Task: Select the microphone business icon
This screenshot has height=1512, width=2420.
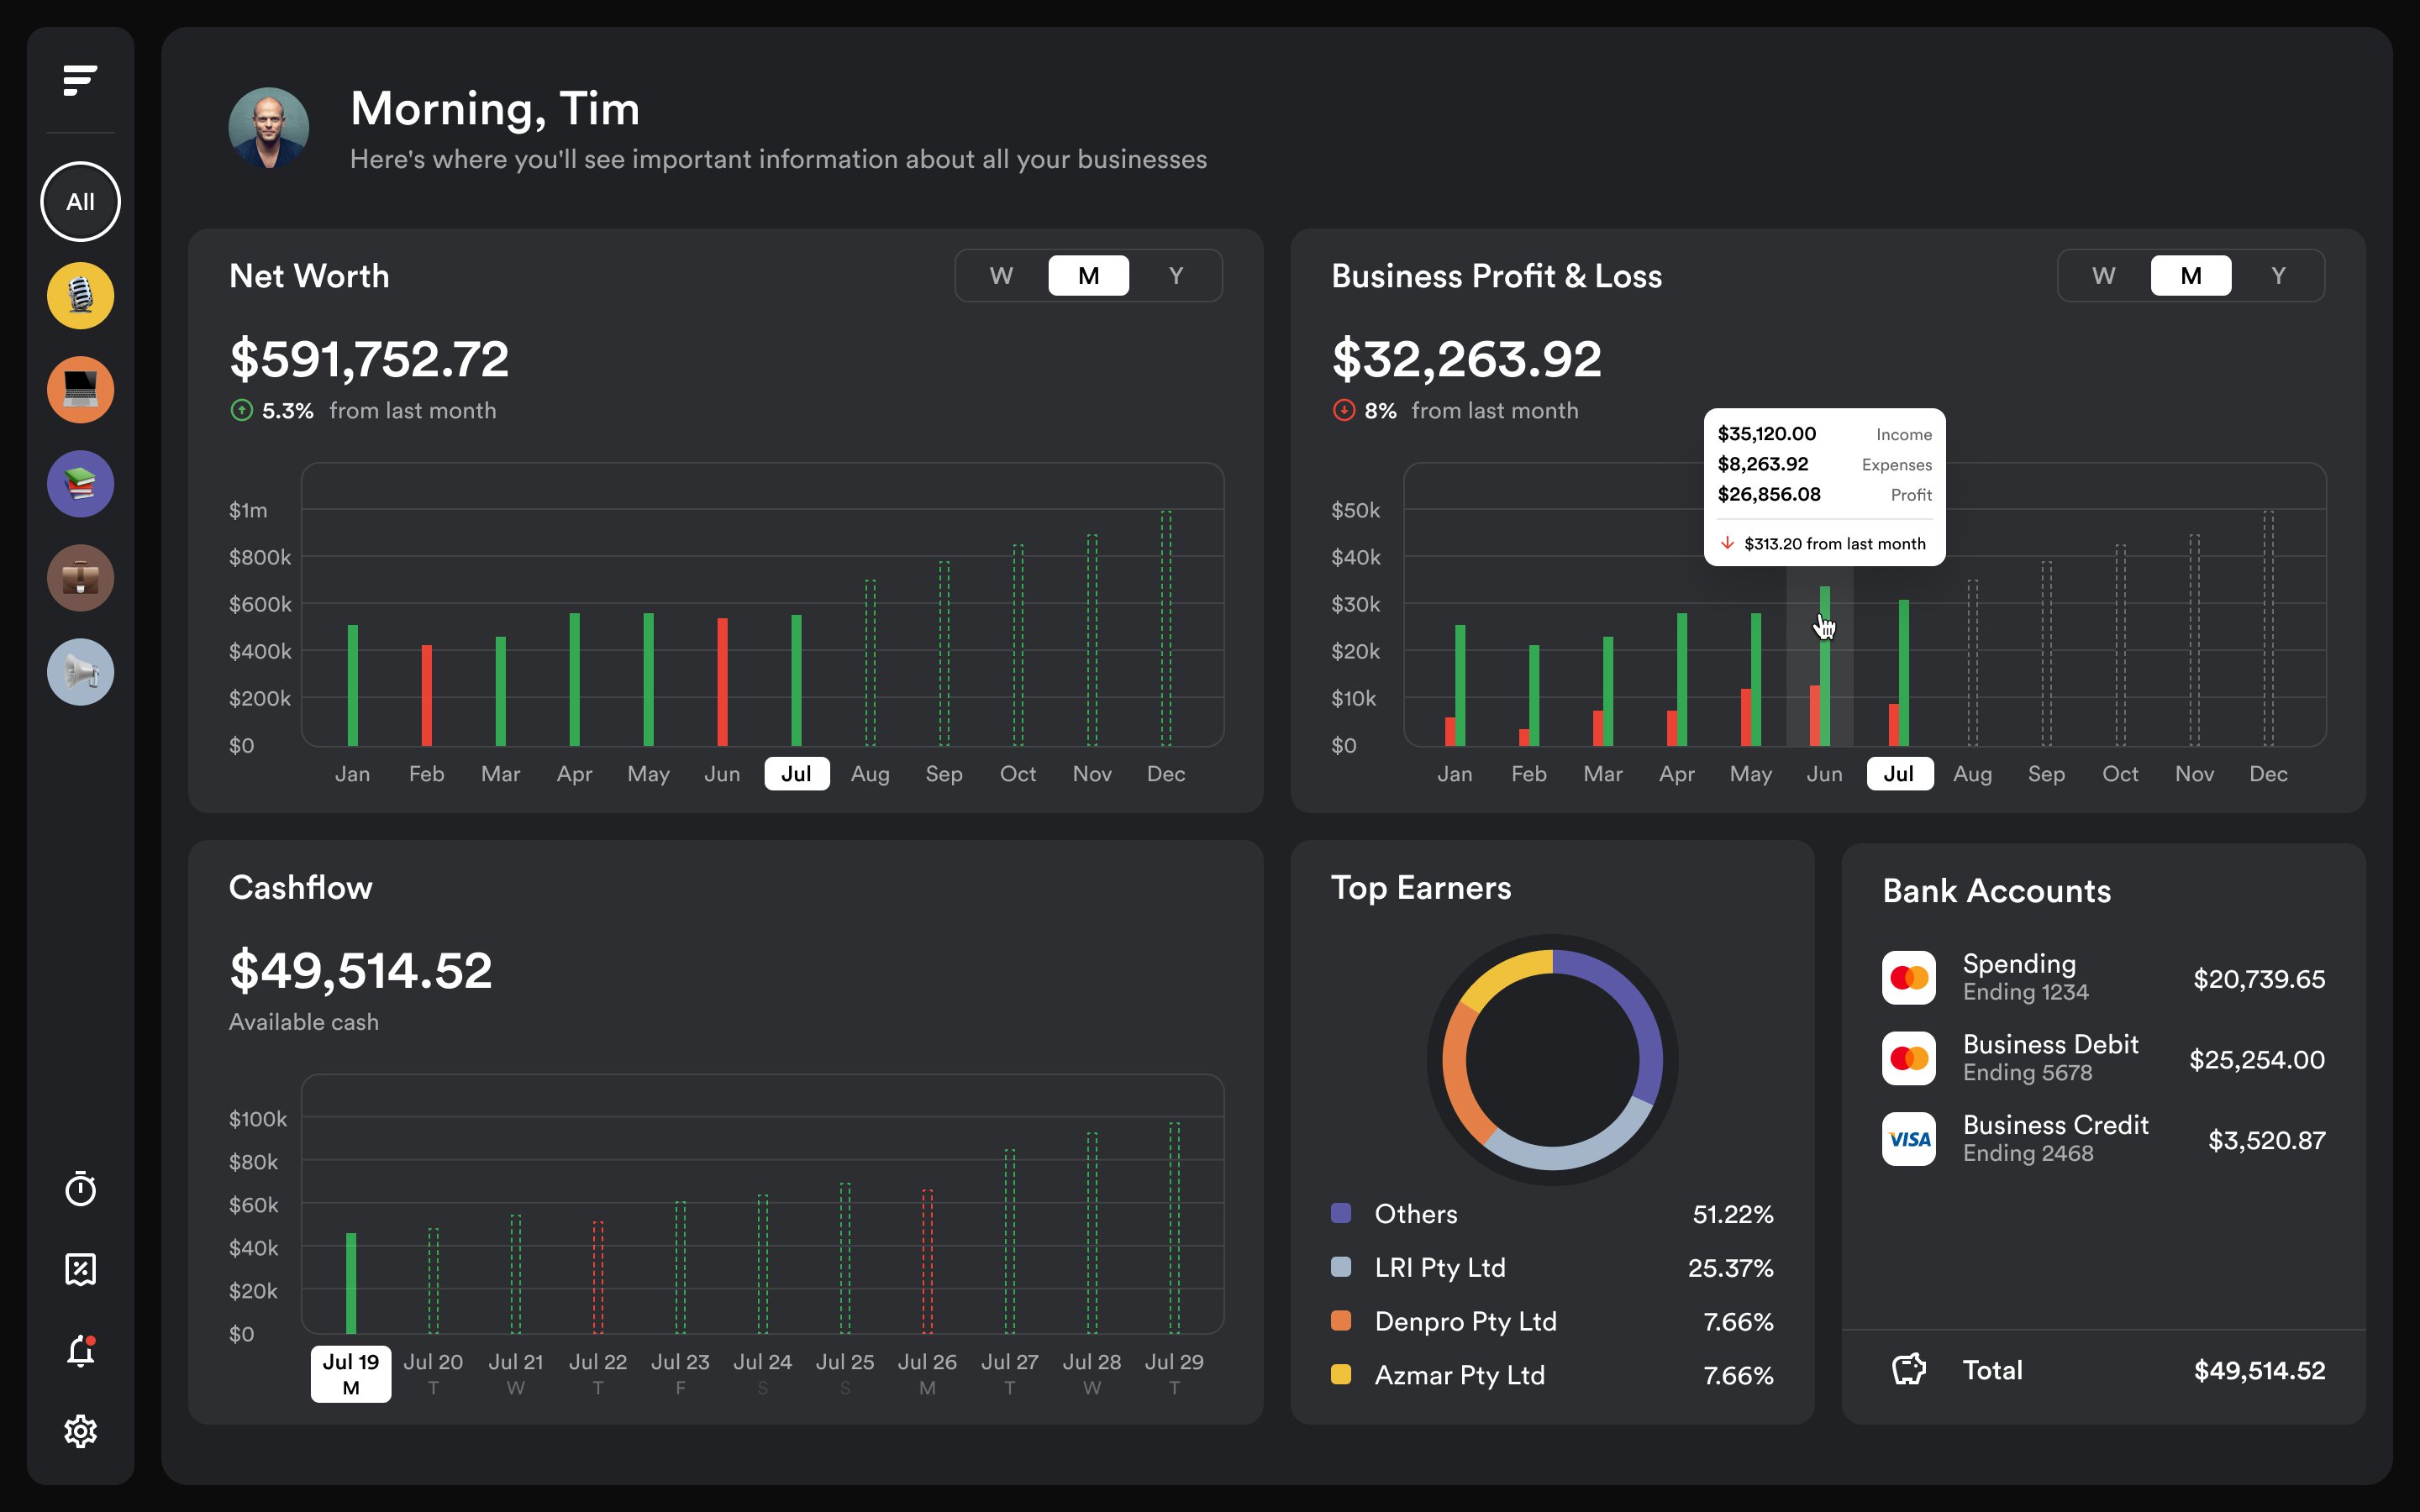Action: pyautogui.click(x=80, y=296)
